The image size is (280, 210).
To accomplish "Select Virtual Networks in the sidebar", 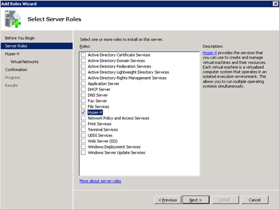I will tap(25, 61).
